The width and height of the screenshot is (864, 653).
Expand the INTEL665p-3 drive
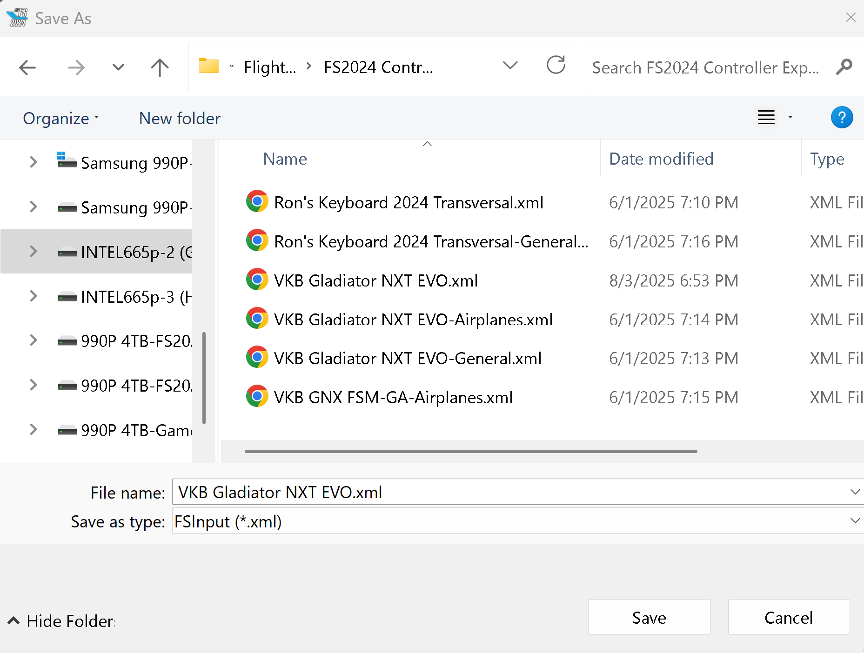pyautogui.click(x=33, y=296)
